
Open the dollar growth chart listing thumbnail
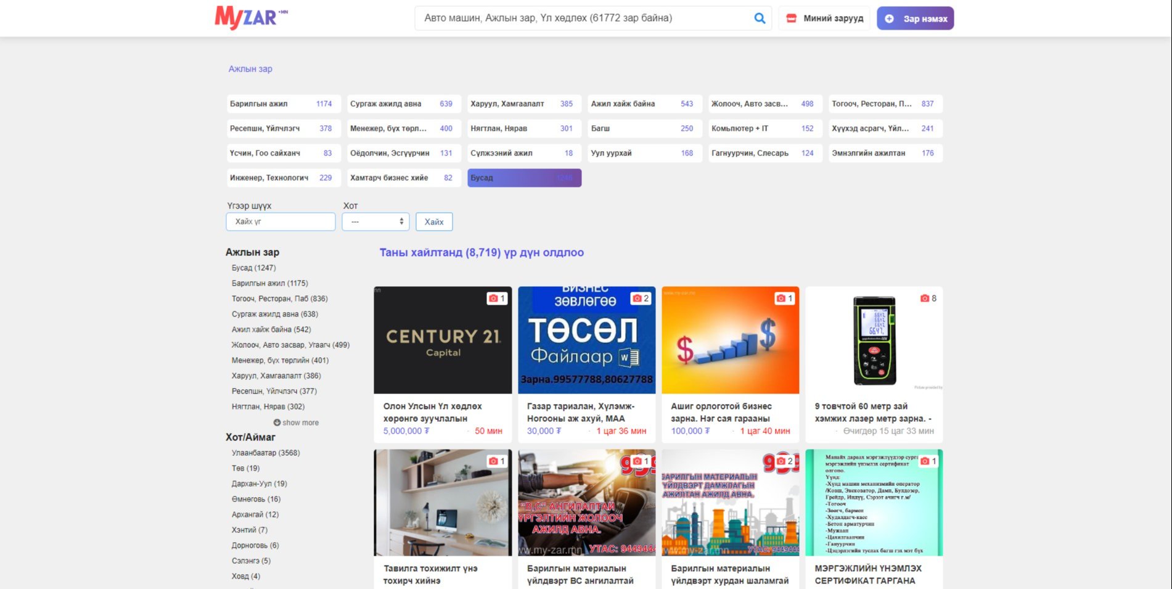(730, 340)
